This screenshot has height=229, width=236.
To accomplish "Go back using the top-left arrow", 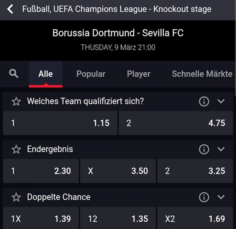I will coord(10,9).
